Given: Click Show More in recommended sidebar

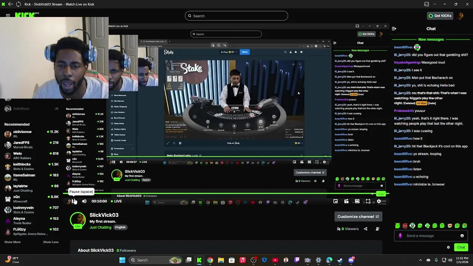Looking at the screenshot, I should pyautogui.click(x=12, y=242).
